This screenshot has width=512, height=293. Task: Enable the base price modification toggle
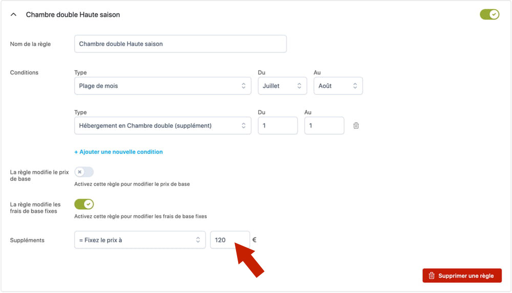(x=84, y=172)
